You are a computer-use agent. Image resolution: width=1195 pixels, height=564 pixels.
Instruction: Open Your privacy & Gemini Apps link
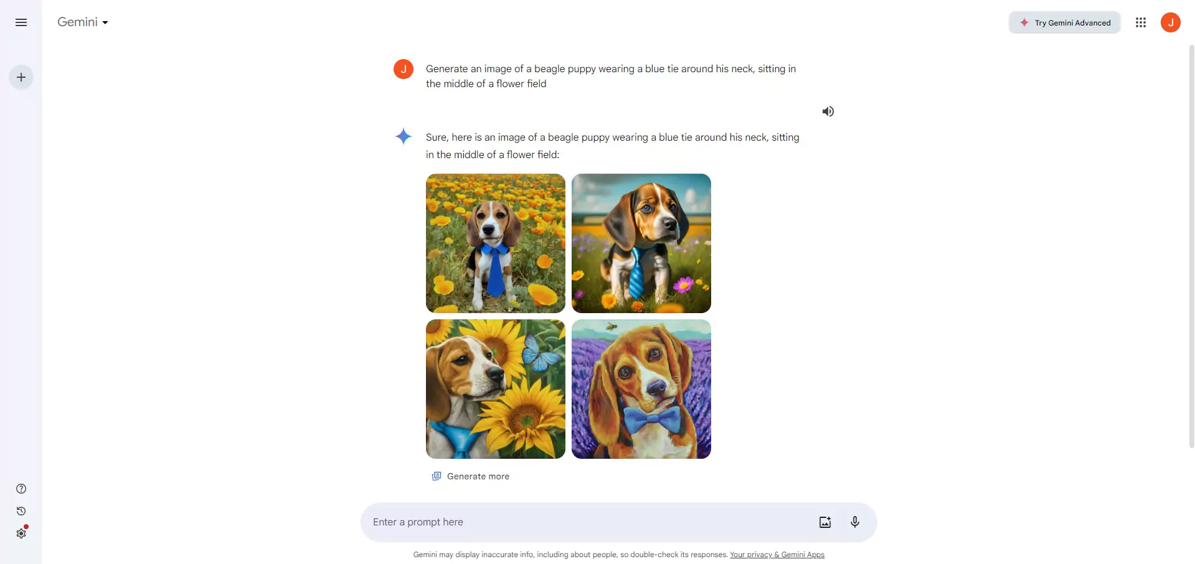[x=777, y=555]
